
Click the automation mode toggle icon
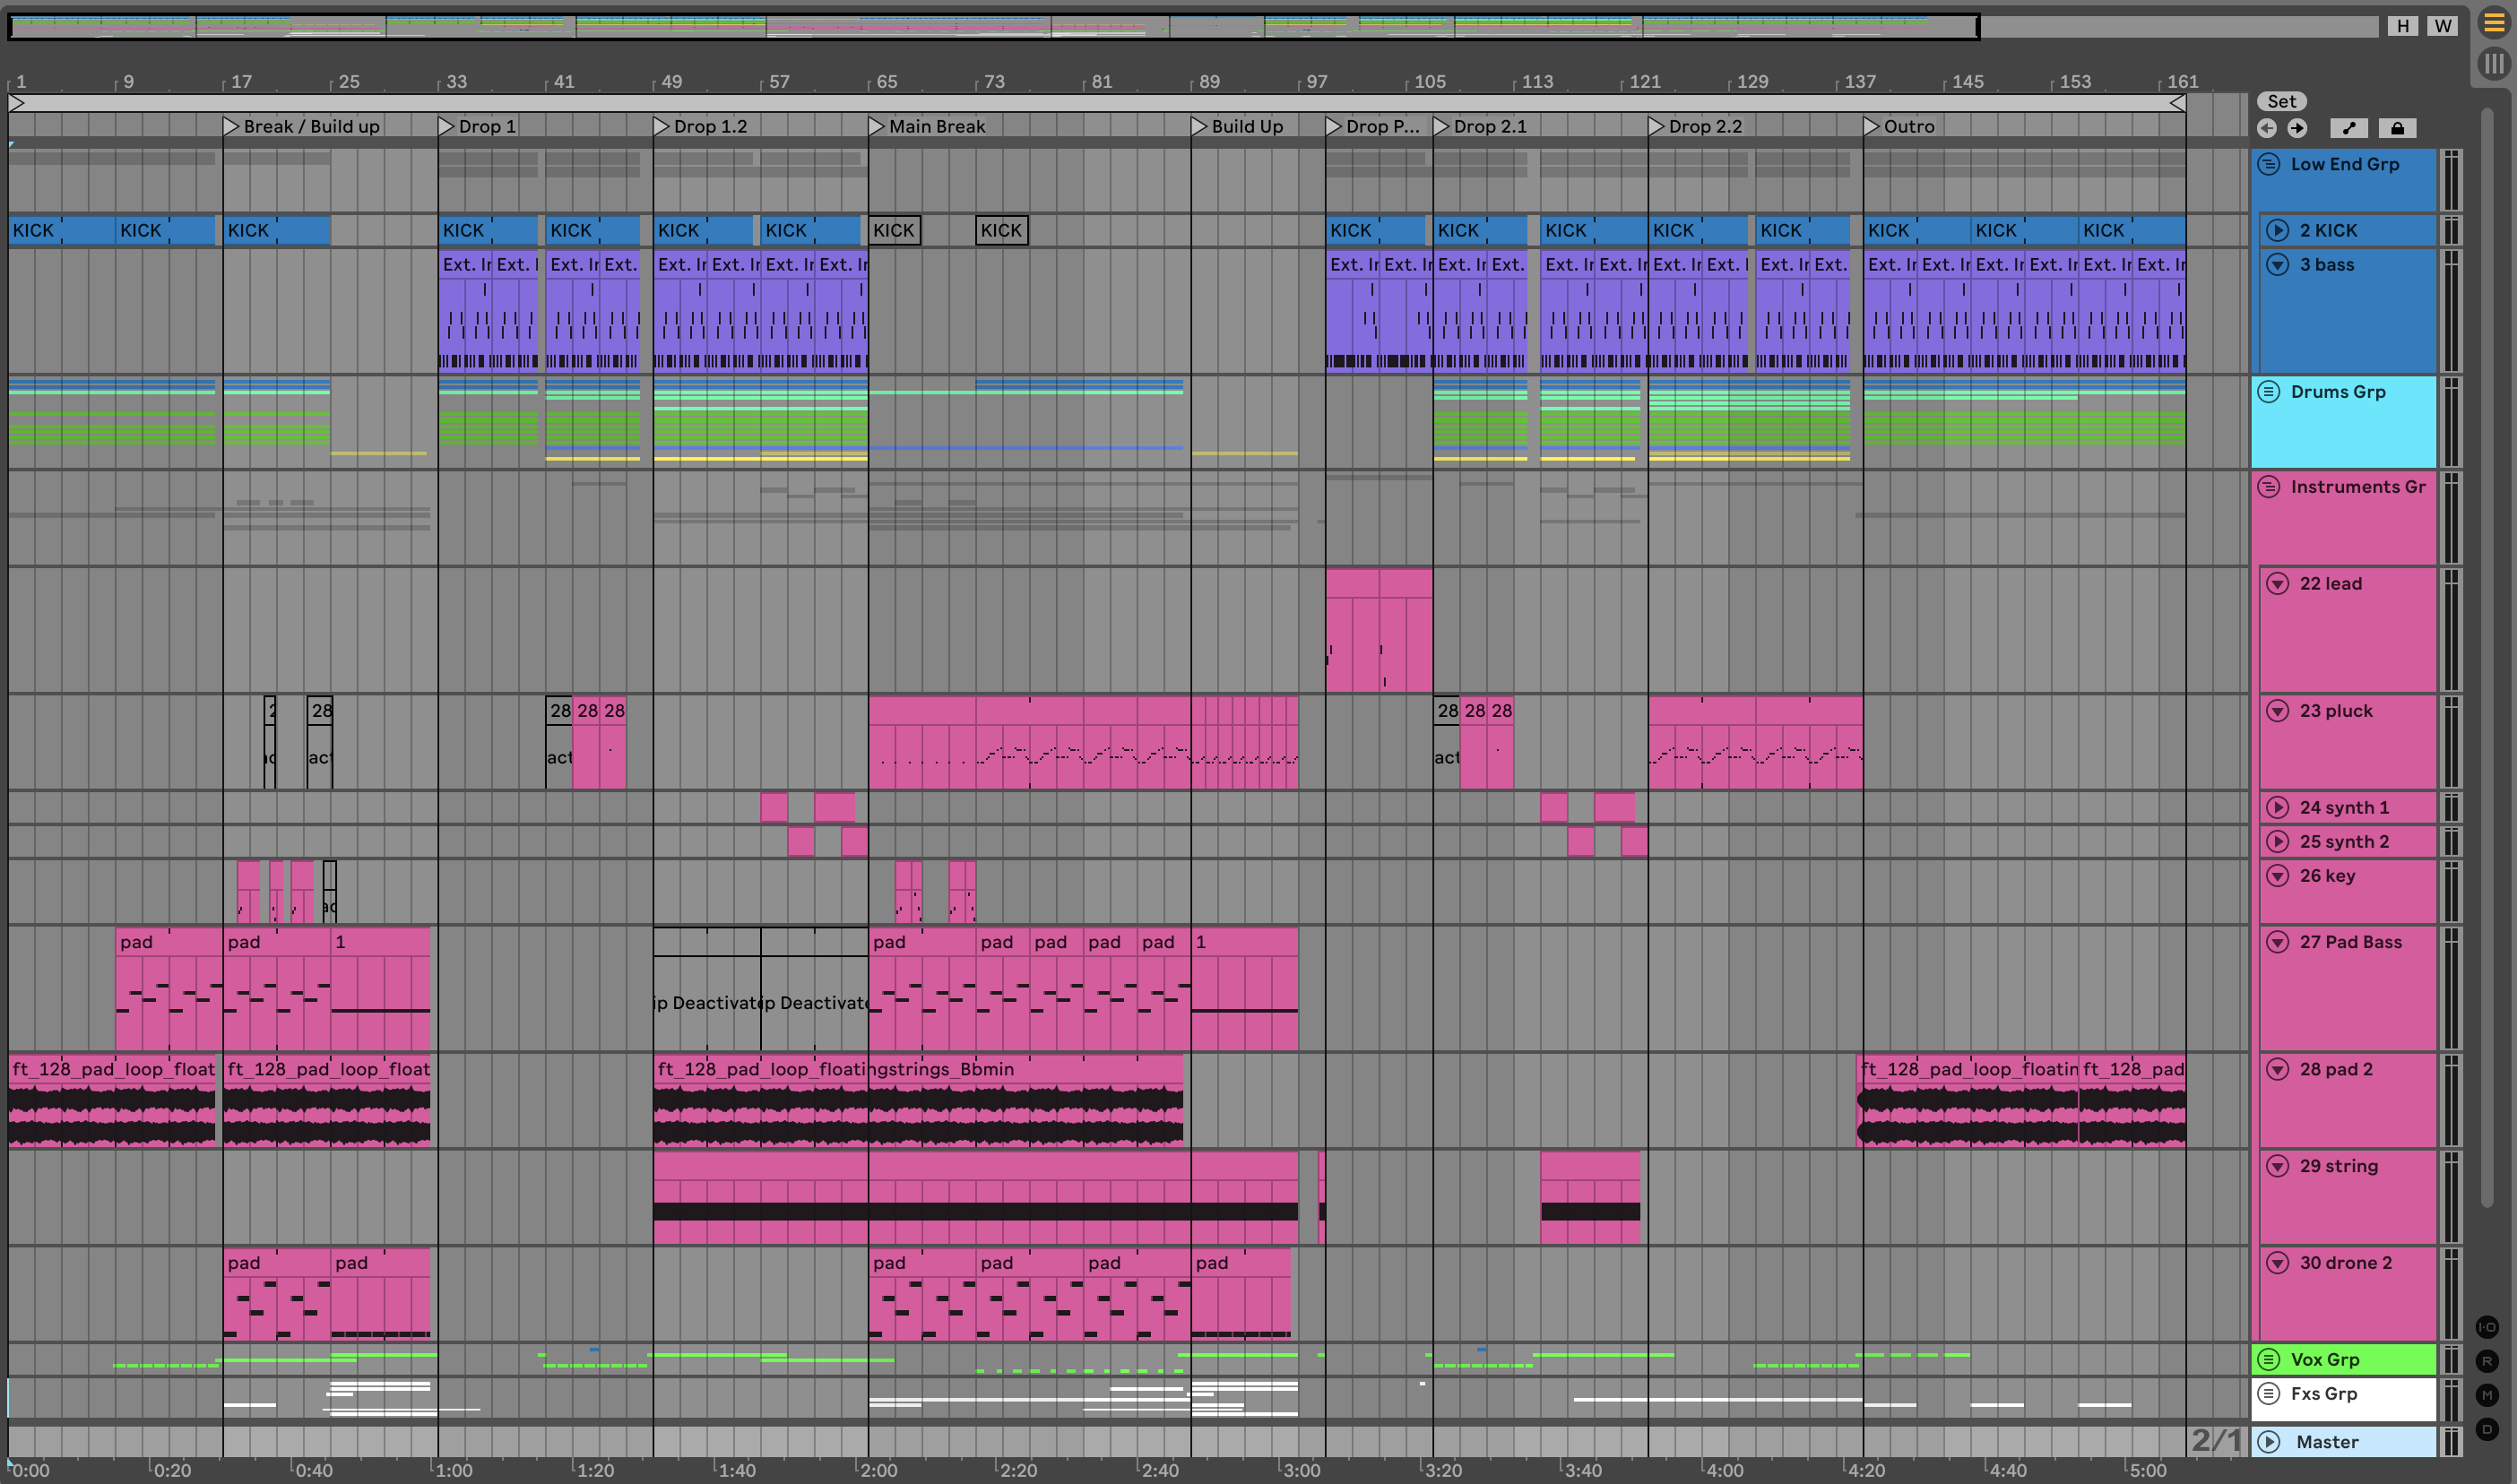coord(2349,128)
